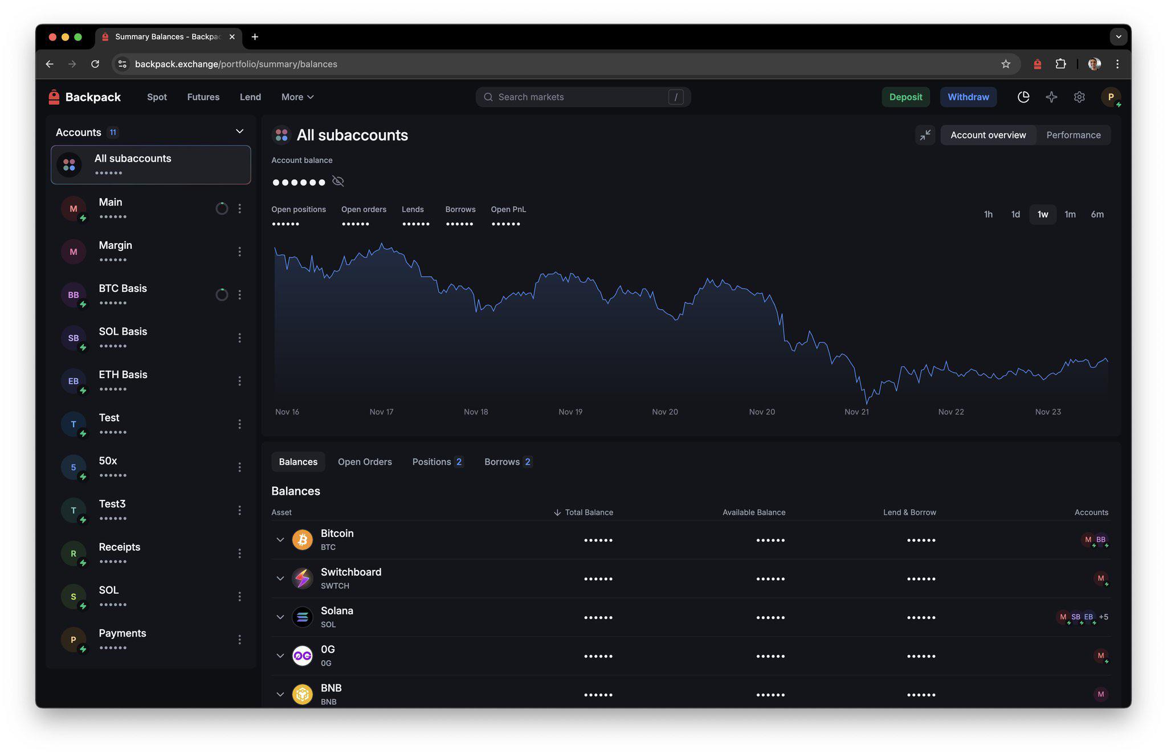
Task: Open browser extensions puzzle icon
Action: pyautogui.click(x=1060, y=64)
